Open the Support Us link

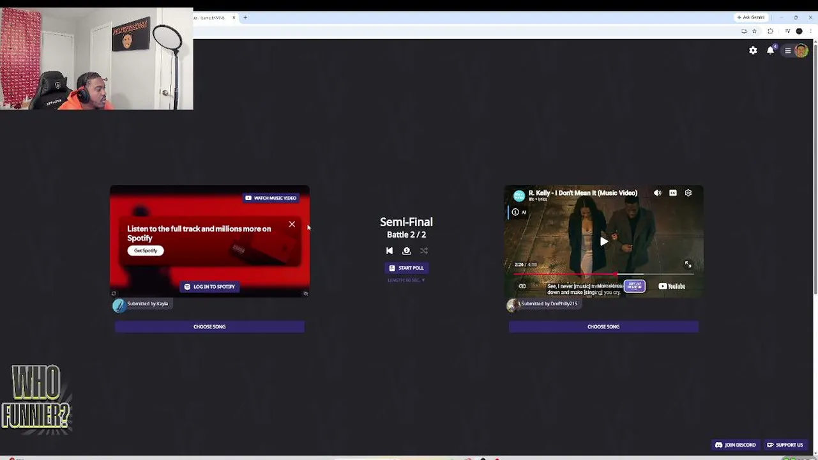(785, 445)
